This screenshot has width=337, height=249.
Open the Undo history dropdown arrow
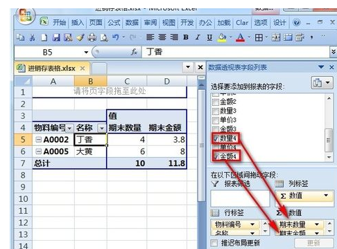(123, 37)
